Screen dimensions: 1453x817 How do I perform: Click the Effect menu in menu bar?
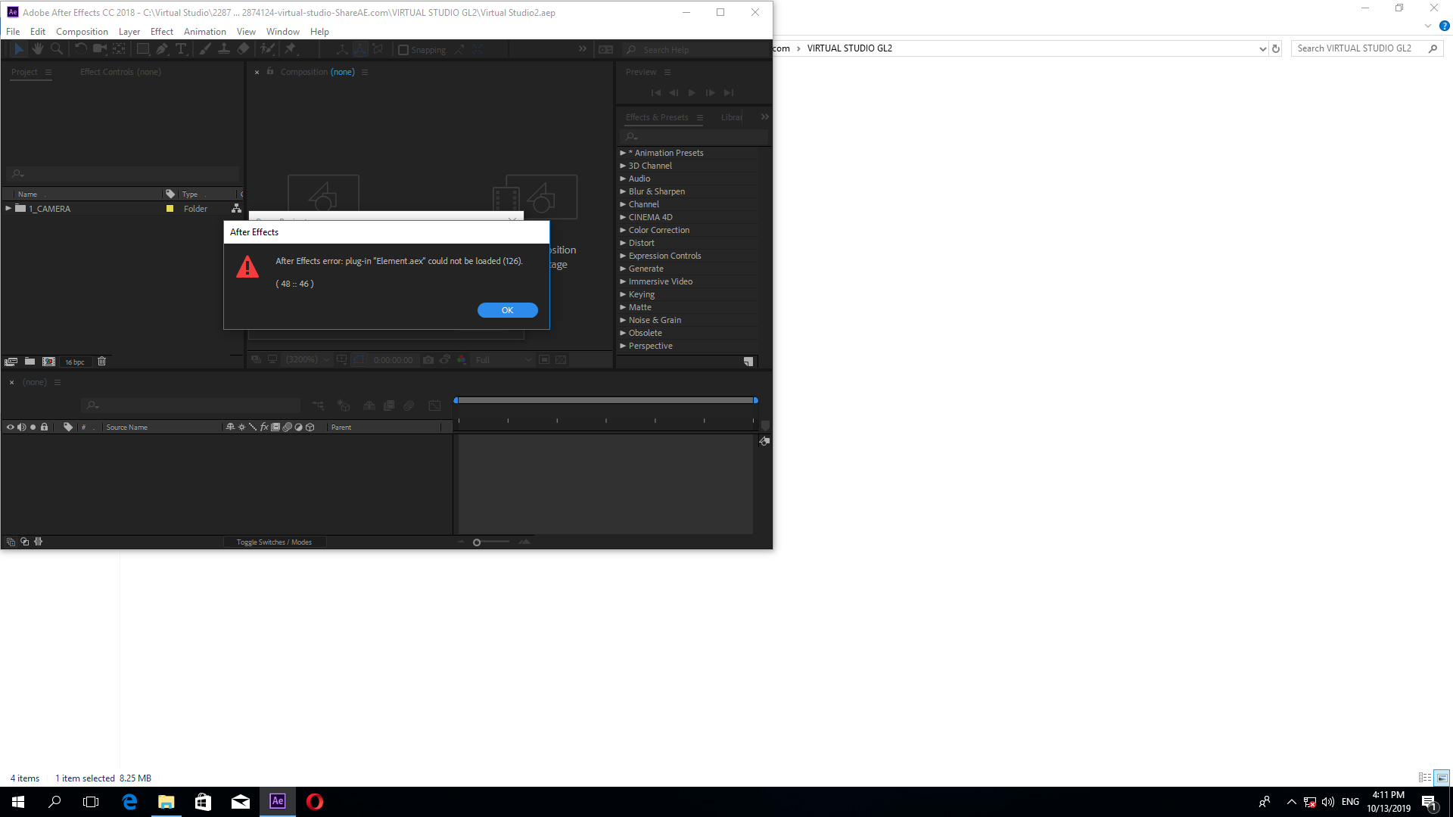tap(162, 31)
